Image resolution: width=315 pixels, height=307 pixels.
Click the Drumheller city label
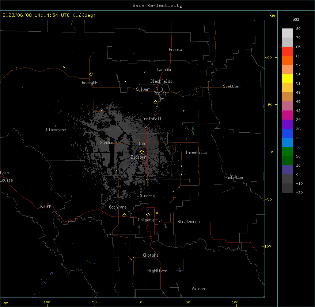[x=233, y=178]
